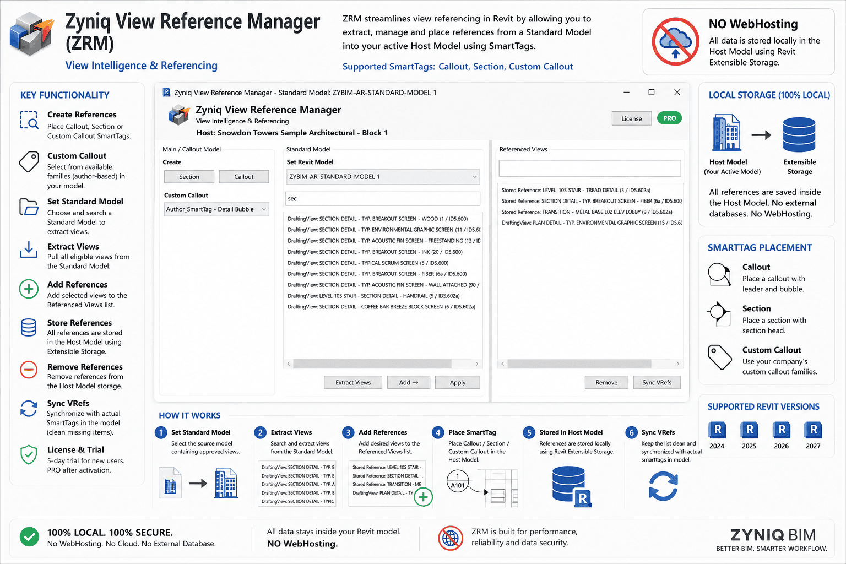
Task: Click the License button
Action: click(x=632, y=118)
